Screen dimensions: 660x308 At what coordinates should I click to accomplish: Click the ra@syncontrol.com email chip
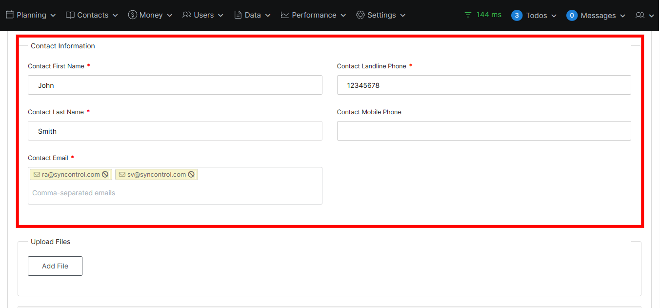click(x=70, y=175)
